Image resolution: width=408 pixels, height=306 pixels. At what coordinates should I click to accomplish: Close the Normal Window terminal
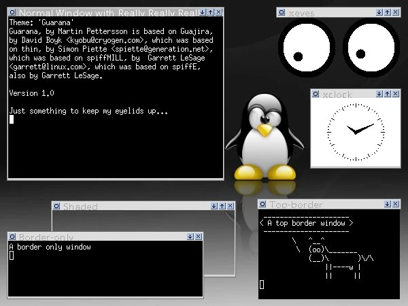point(219,12)
